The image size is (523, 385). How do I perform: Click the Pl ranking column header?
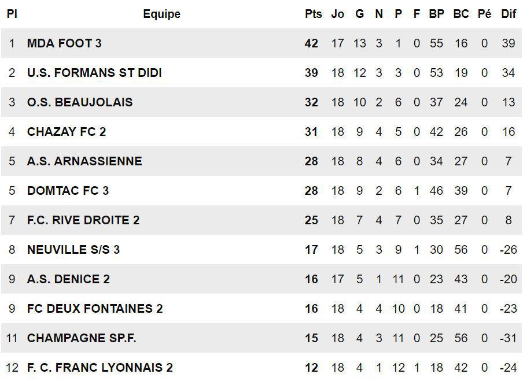click(12, 14)
